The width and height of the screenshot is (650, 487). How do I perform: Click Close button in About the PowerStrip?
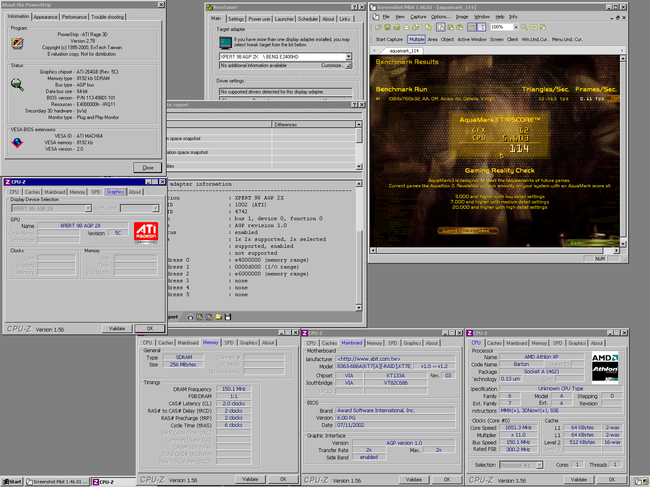click(148, 168)
